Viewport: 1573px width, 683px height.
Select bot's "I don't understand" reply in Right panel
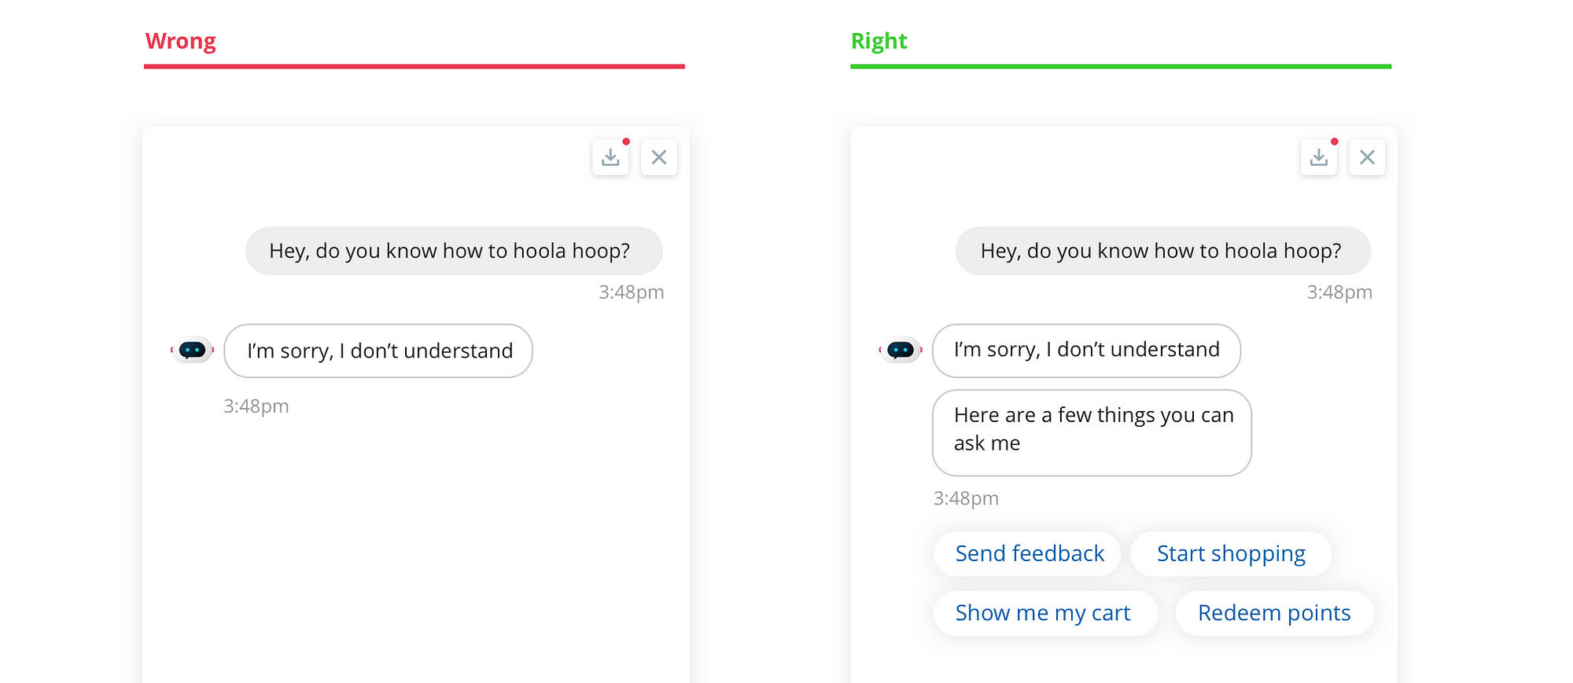click(x=1086, y=351)
